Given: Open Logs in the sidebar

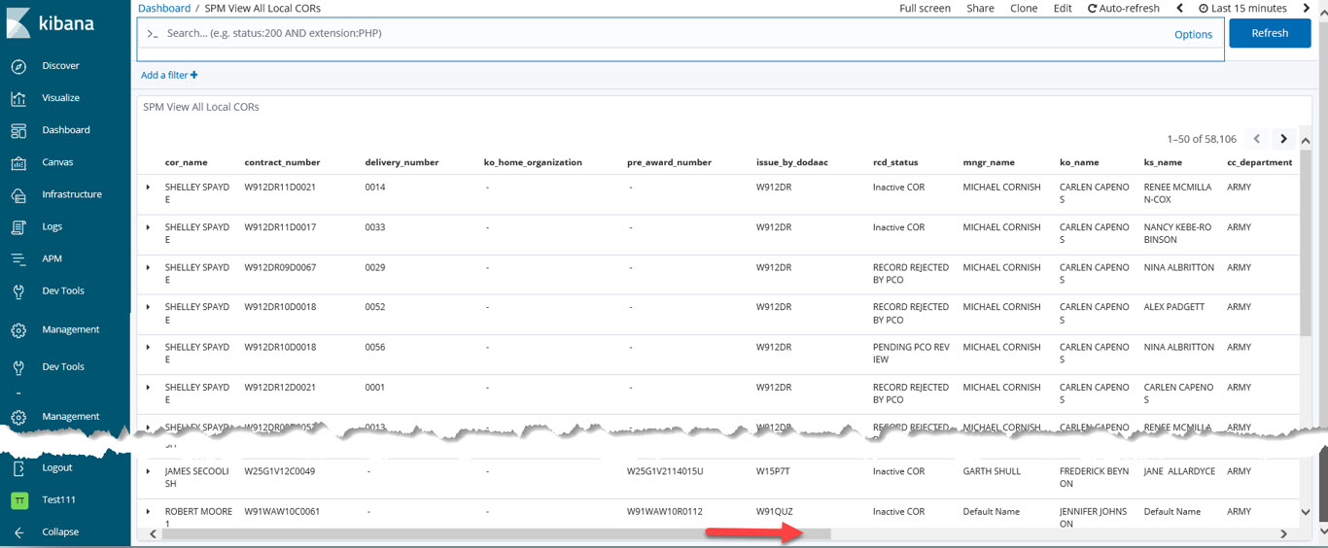Looking at the screenshot, I should [52, 226].
